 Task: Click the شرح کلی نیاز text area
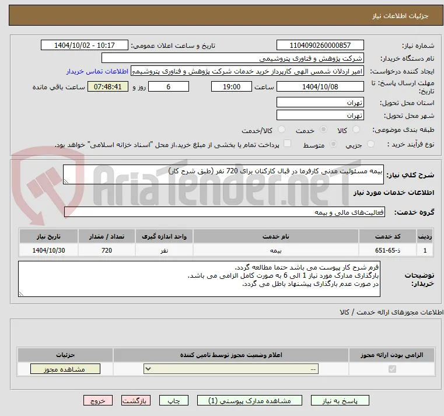point(223,174)
